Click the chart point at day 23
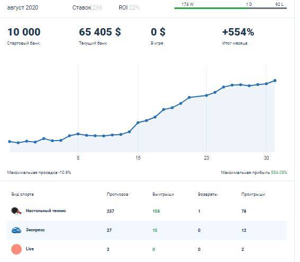 206,95
